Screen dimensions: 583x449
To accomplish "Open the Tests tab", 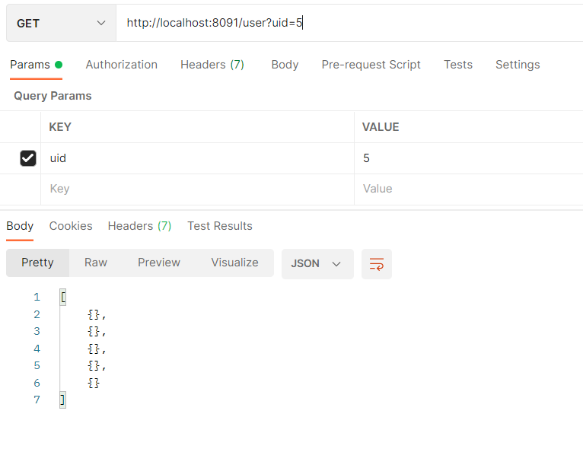I will [x=458, y=65].
